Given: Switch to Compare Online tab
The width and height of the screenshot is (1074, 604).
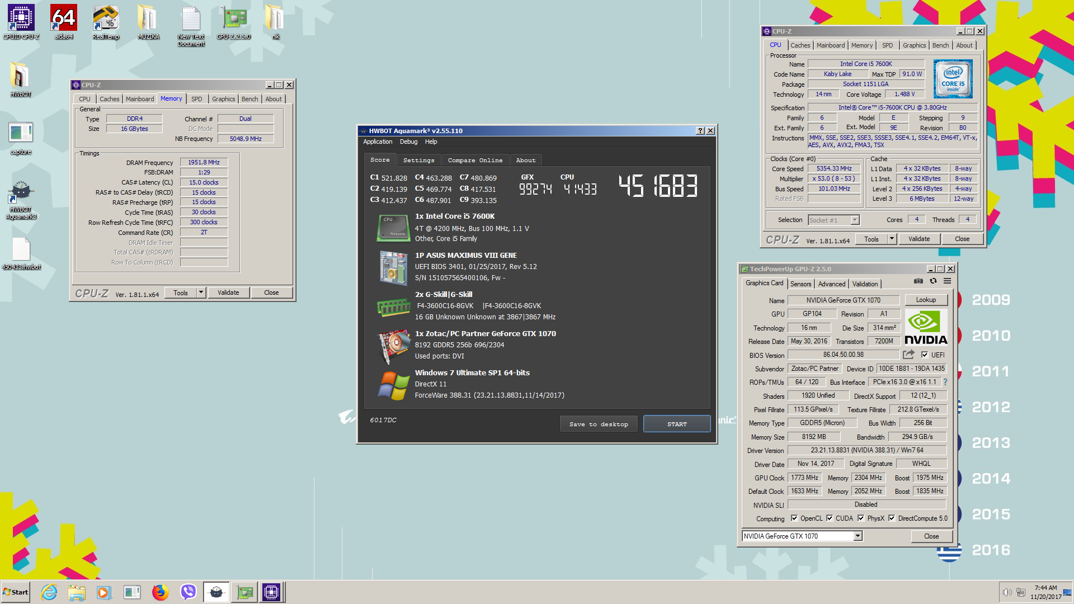Looking at the screenshot, I should [x=475, y=160].
